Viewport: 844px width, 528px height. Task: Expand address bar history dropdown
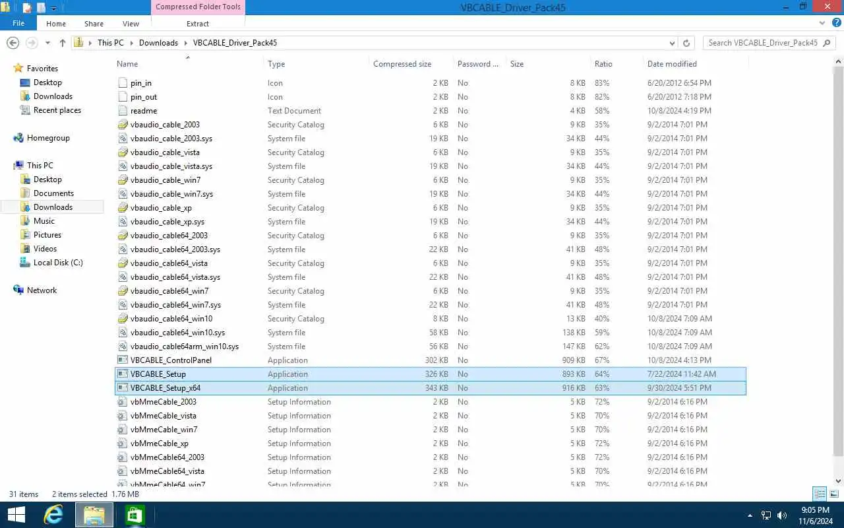click(x=673, y=43)
